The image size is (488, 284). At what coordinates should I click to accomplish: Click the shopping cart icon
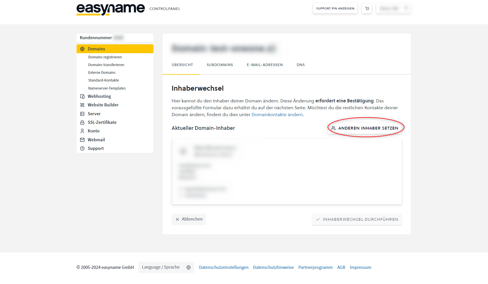coord(367,9)
